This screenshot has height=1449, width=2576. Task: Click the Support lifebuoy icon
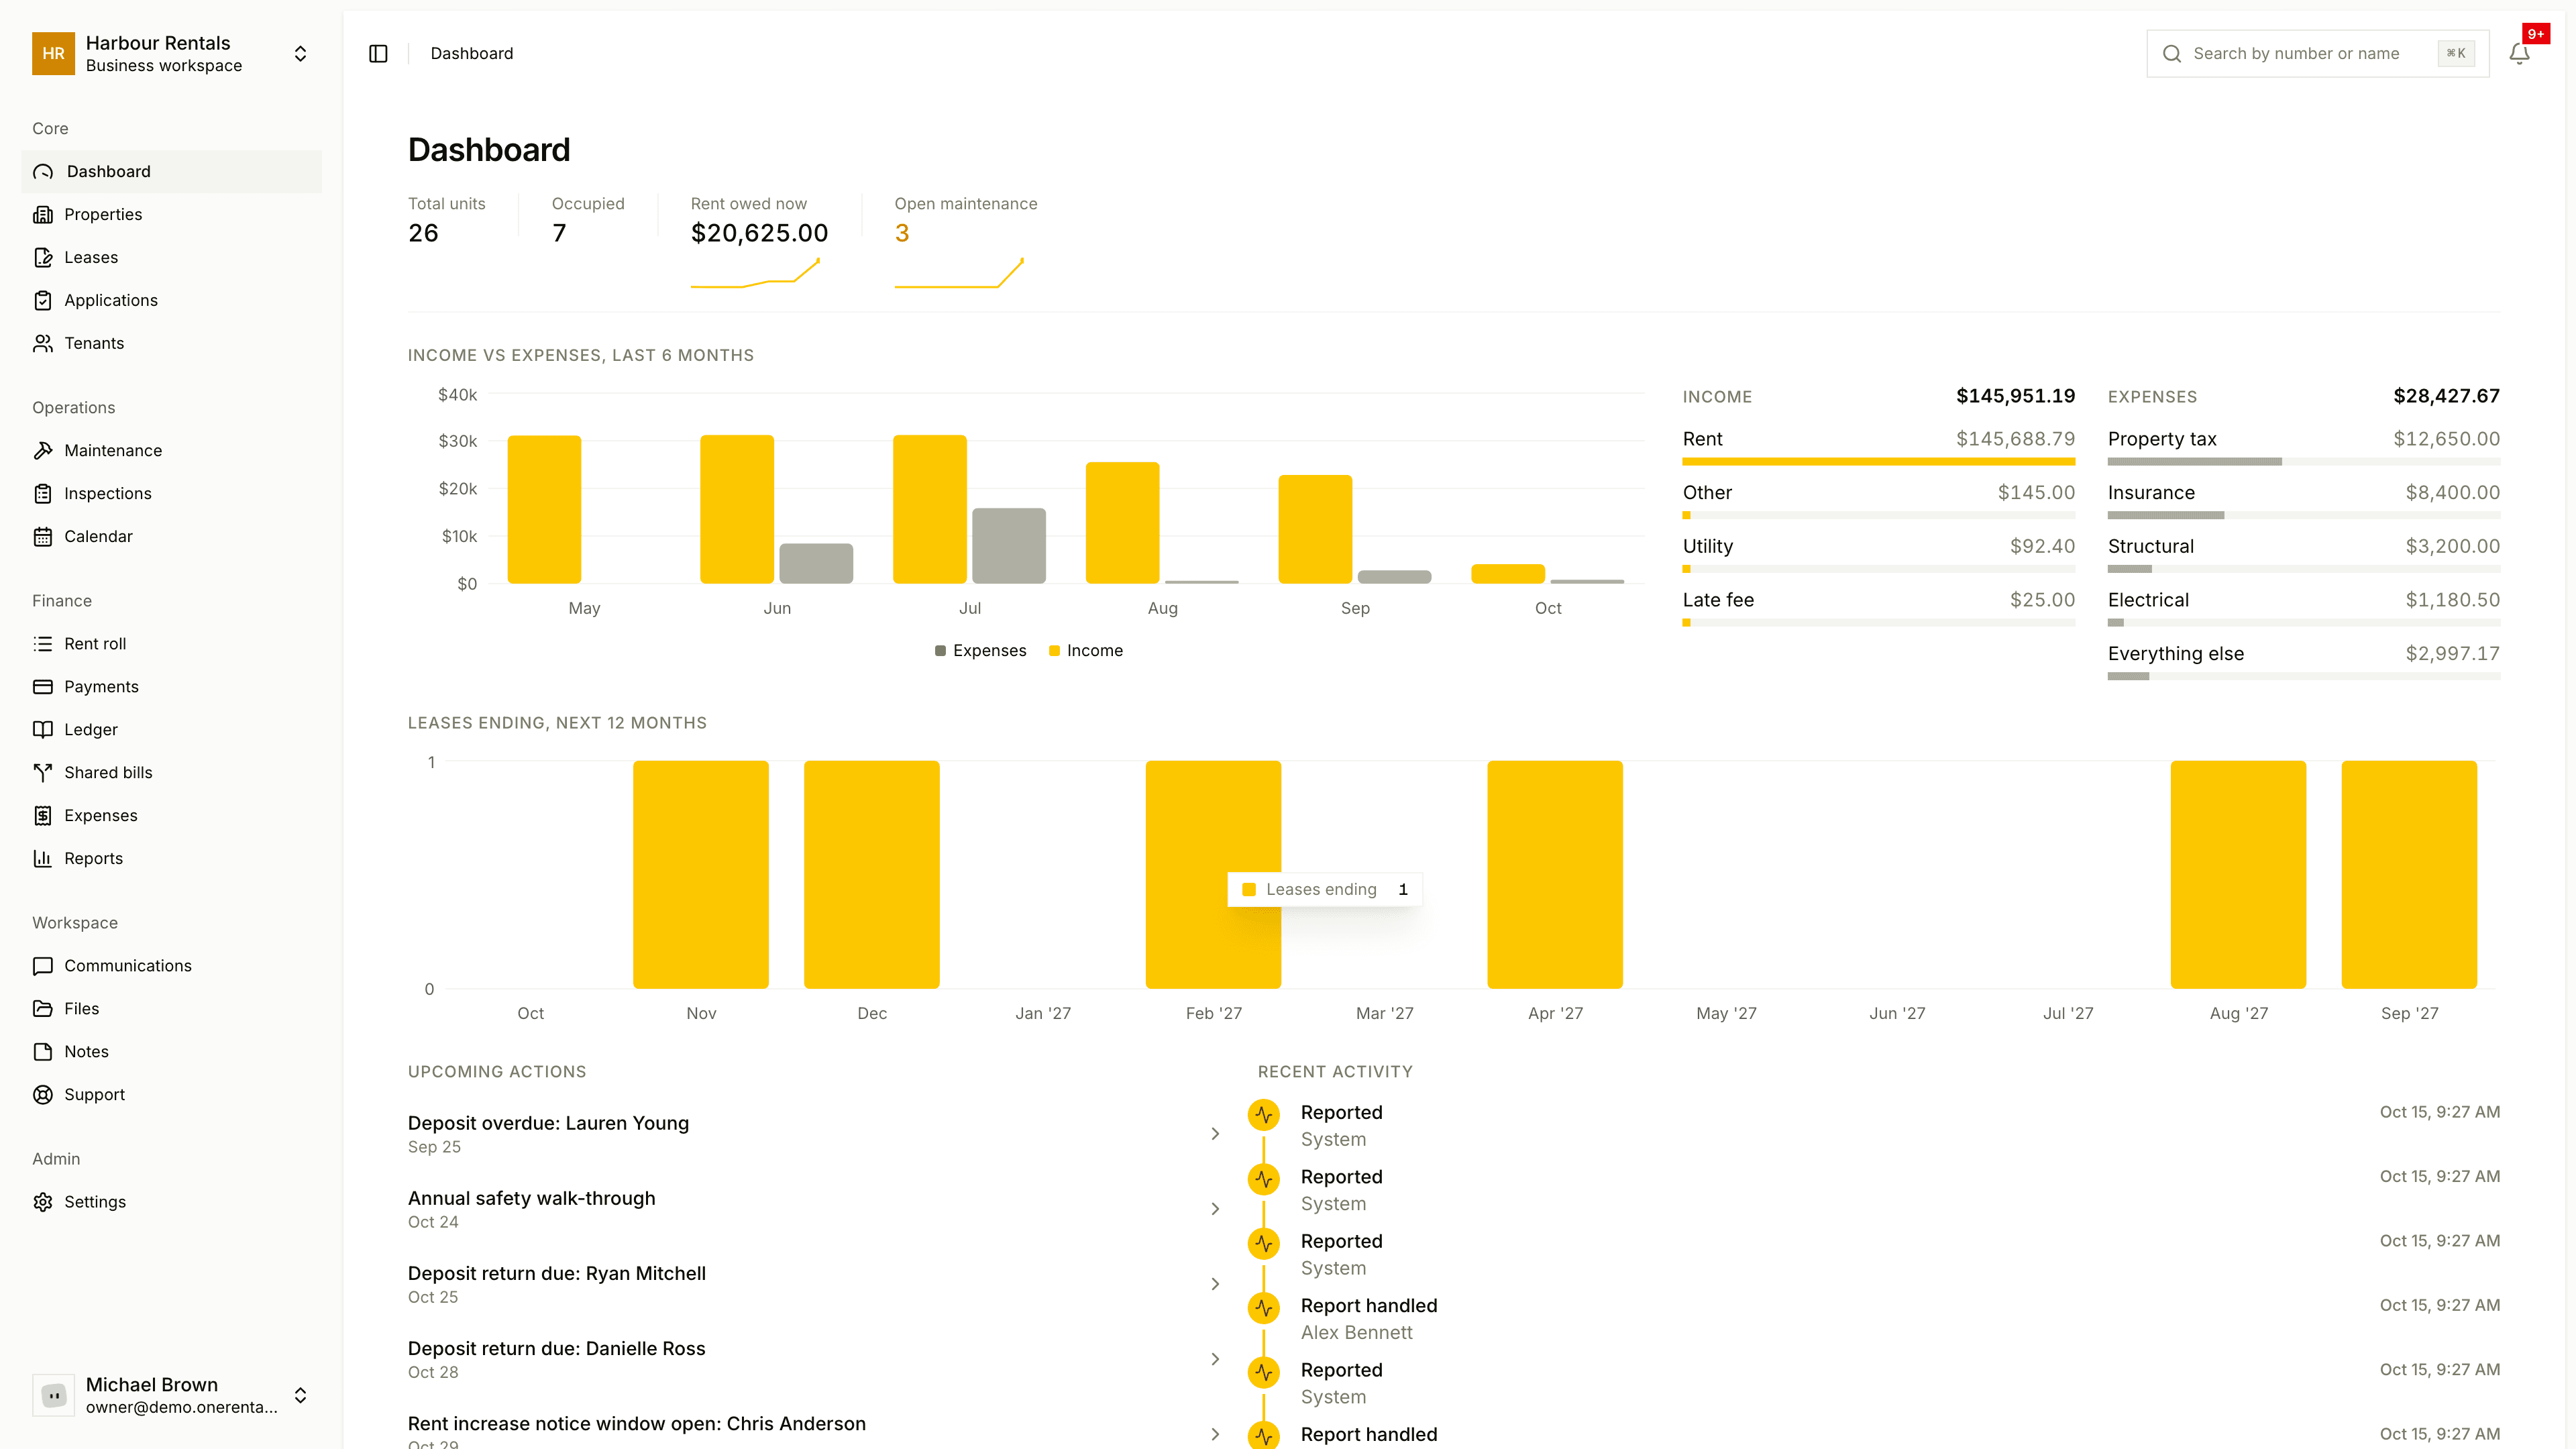43,1094
